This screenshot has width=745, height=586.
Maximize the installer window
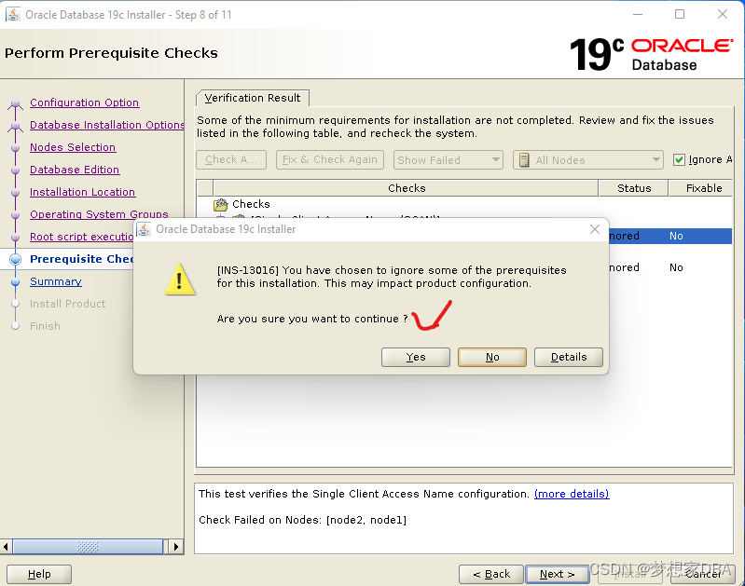pos(680,14)
